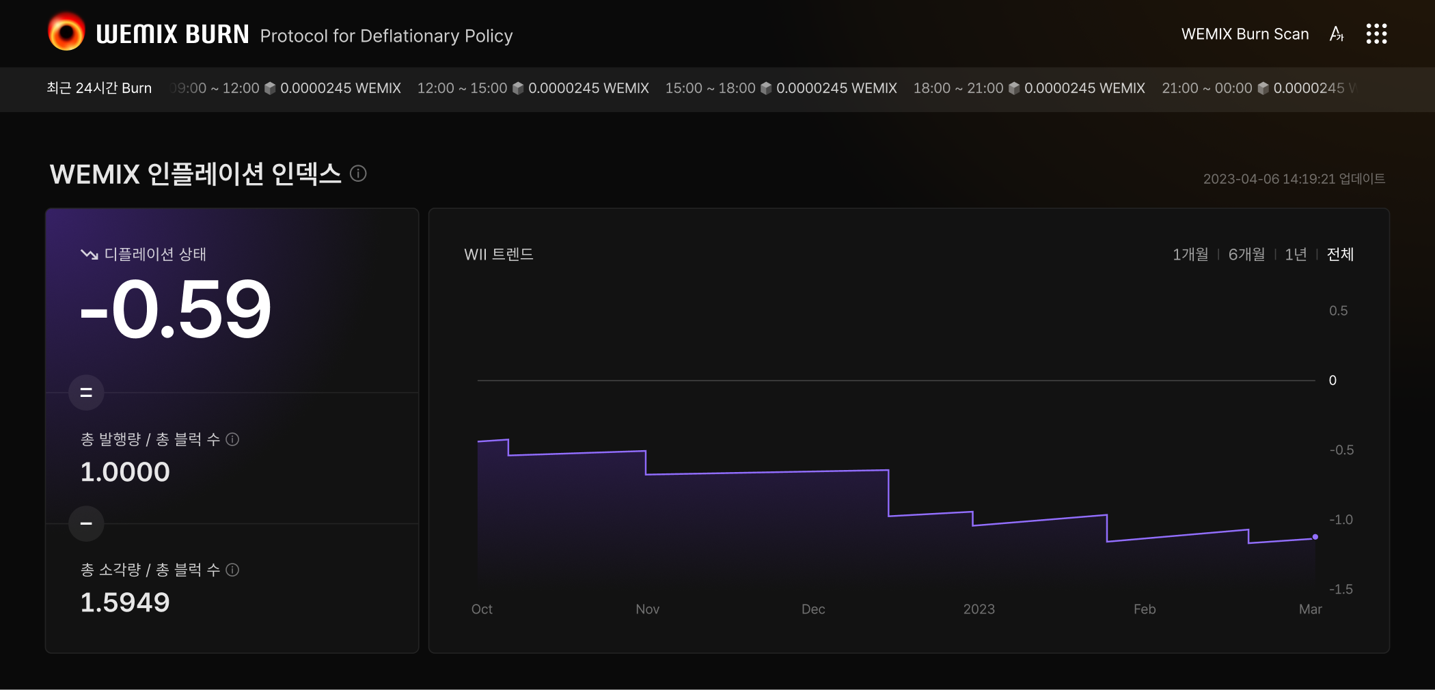Click coin icon in 21:00 ~ 00:00 burn entry
Image resolution: width=1435 pixels, height=690 pixels.
coord(1263,88)
